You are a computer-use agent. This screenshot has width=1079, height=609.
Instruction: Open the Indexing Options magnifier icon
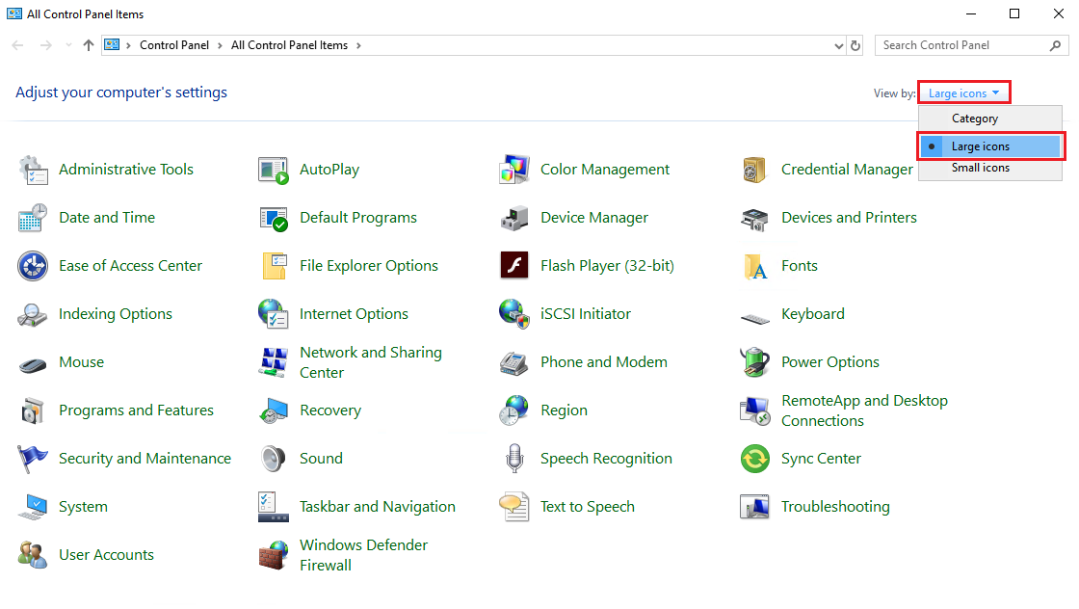coord(33,314)
